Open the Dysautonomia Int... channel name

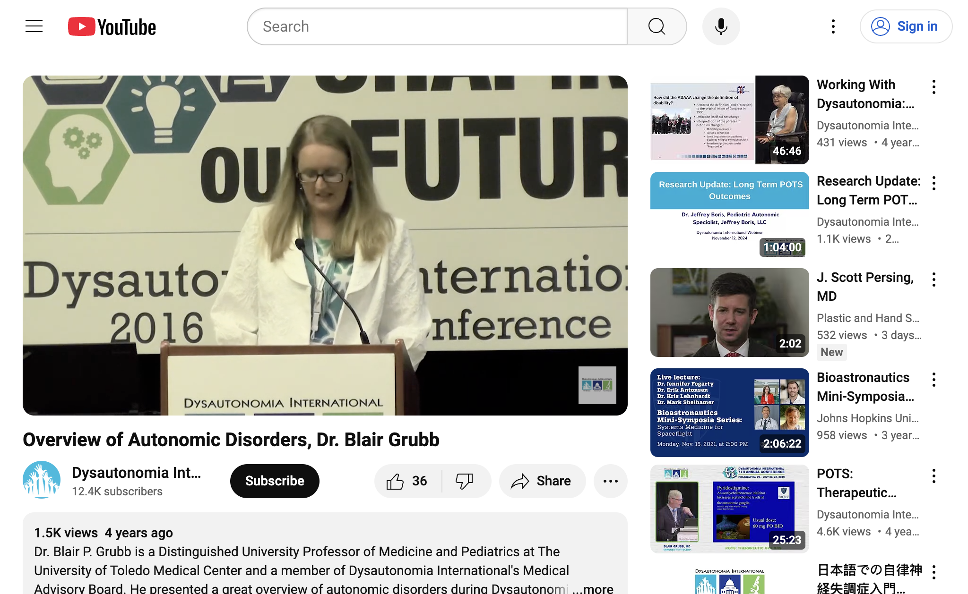coord(136,473)
